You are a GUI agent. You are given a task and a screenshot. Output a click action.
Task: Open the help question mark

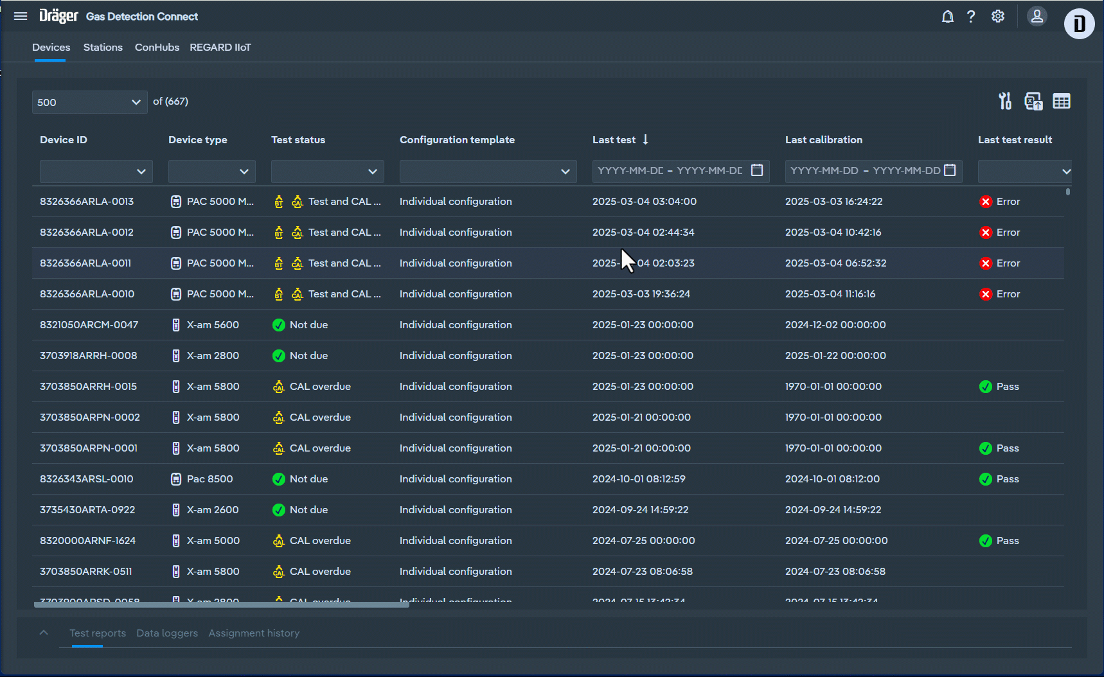click(971, 16)
